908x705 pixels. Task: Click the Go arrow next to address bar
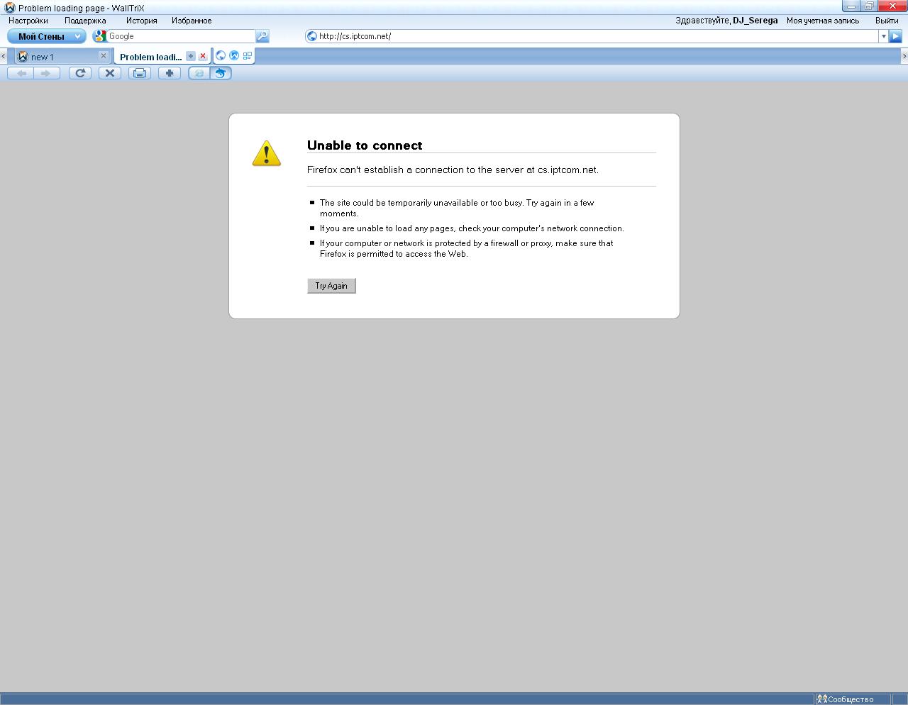tap(895, 36)
